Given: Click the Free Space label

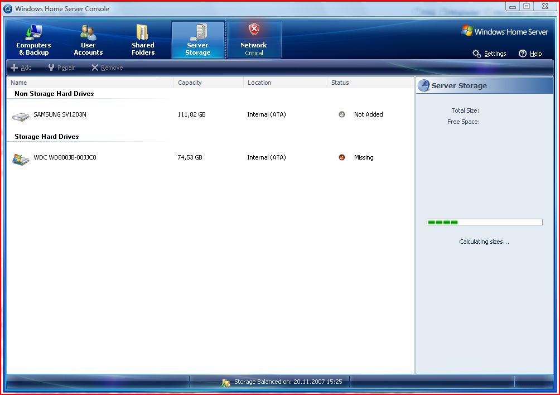Looking at the screenshot, I should [x=464, y=122].
